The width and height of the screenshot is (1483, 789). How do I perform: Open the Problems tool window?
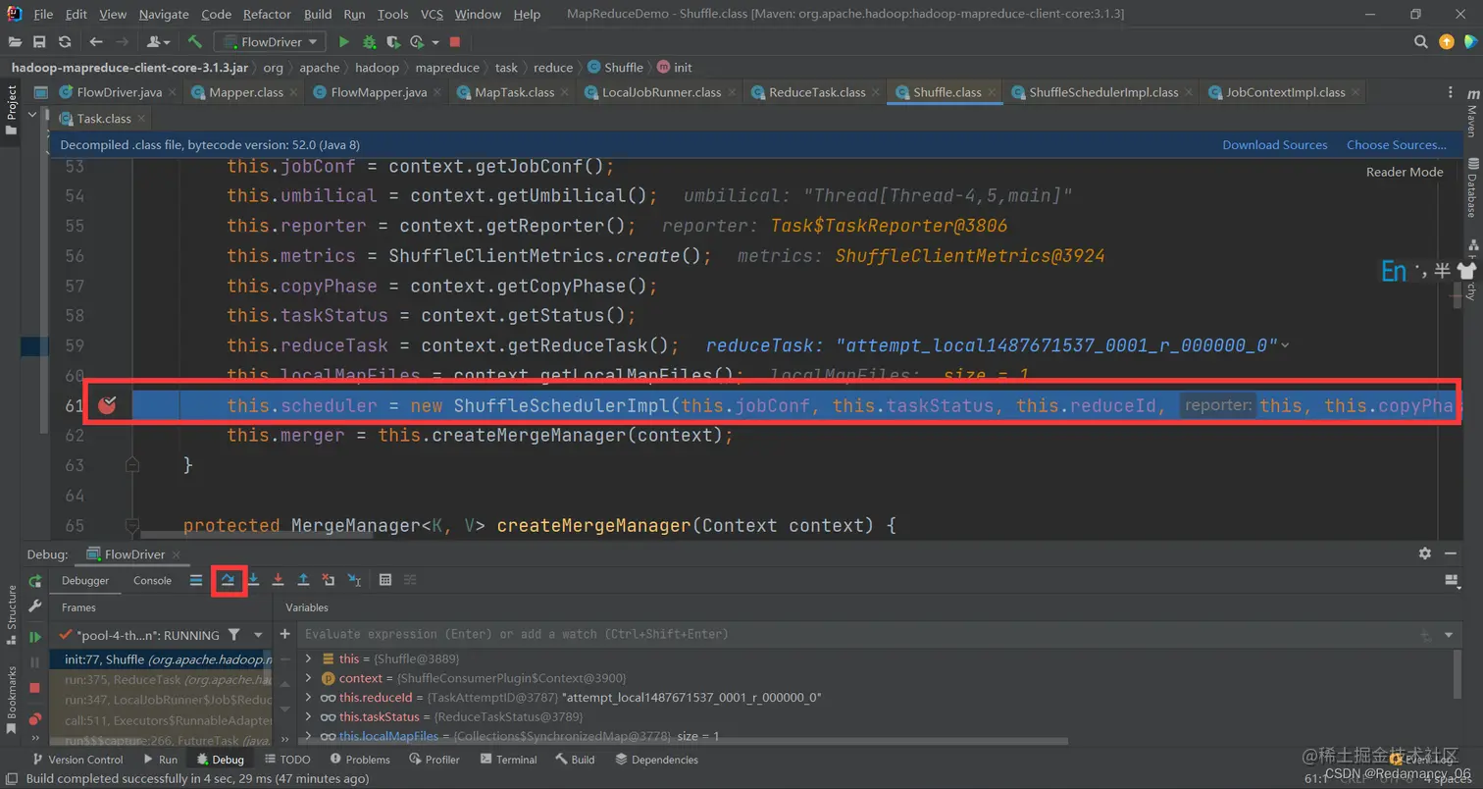[x=359, y=760]
